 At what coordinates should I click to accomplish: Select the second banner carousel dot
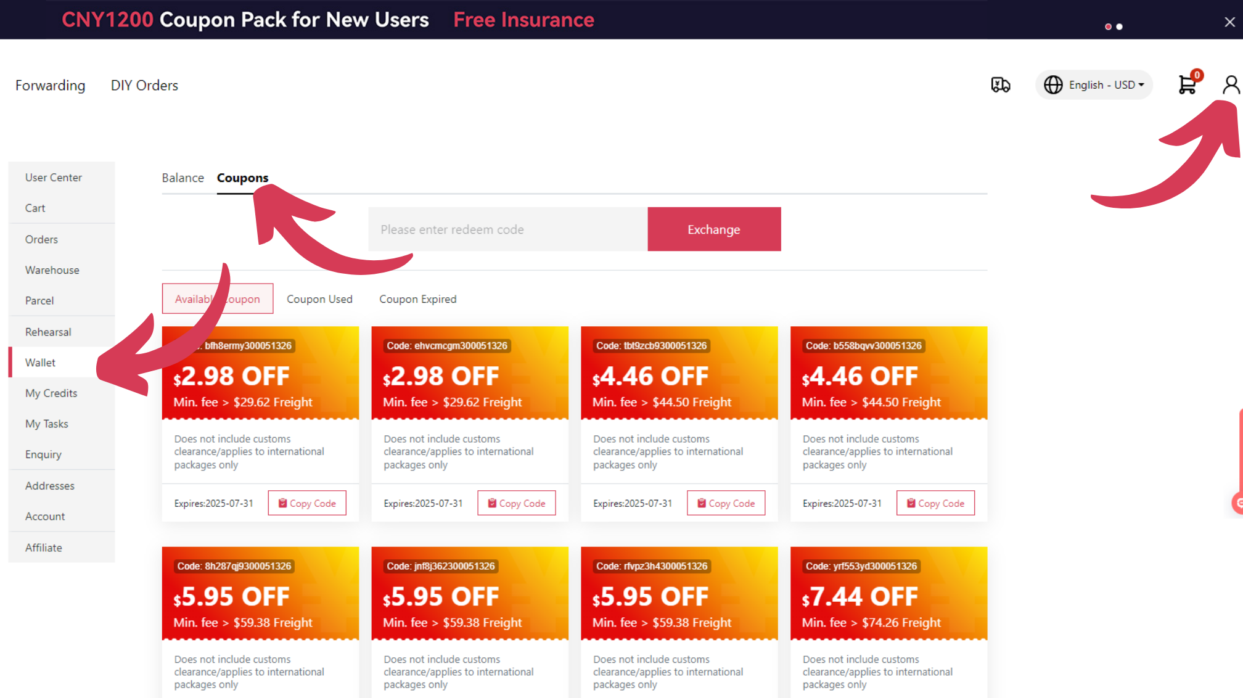coord(1120,27)
